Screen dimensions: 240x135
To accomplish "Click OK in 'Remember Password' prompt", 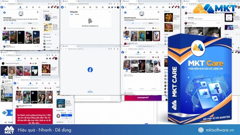I will (x=133, y=23).
